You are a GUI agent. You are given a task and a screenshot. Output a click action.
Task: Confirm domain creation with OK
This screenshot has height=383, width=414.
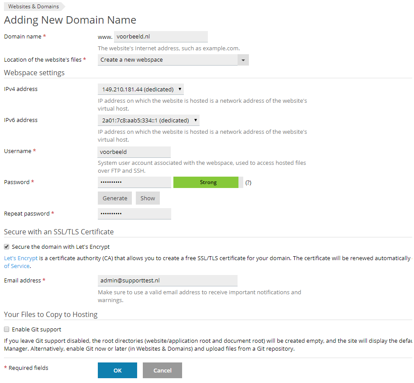point(117,370)
